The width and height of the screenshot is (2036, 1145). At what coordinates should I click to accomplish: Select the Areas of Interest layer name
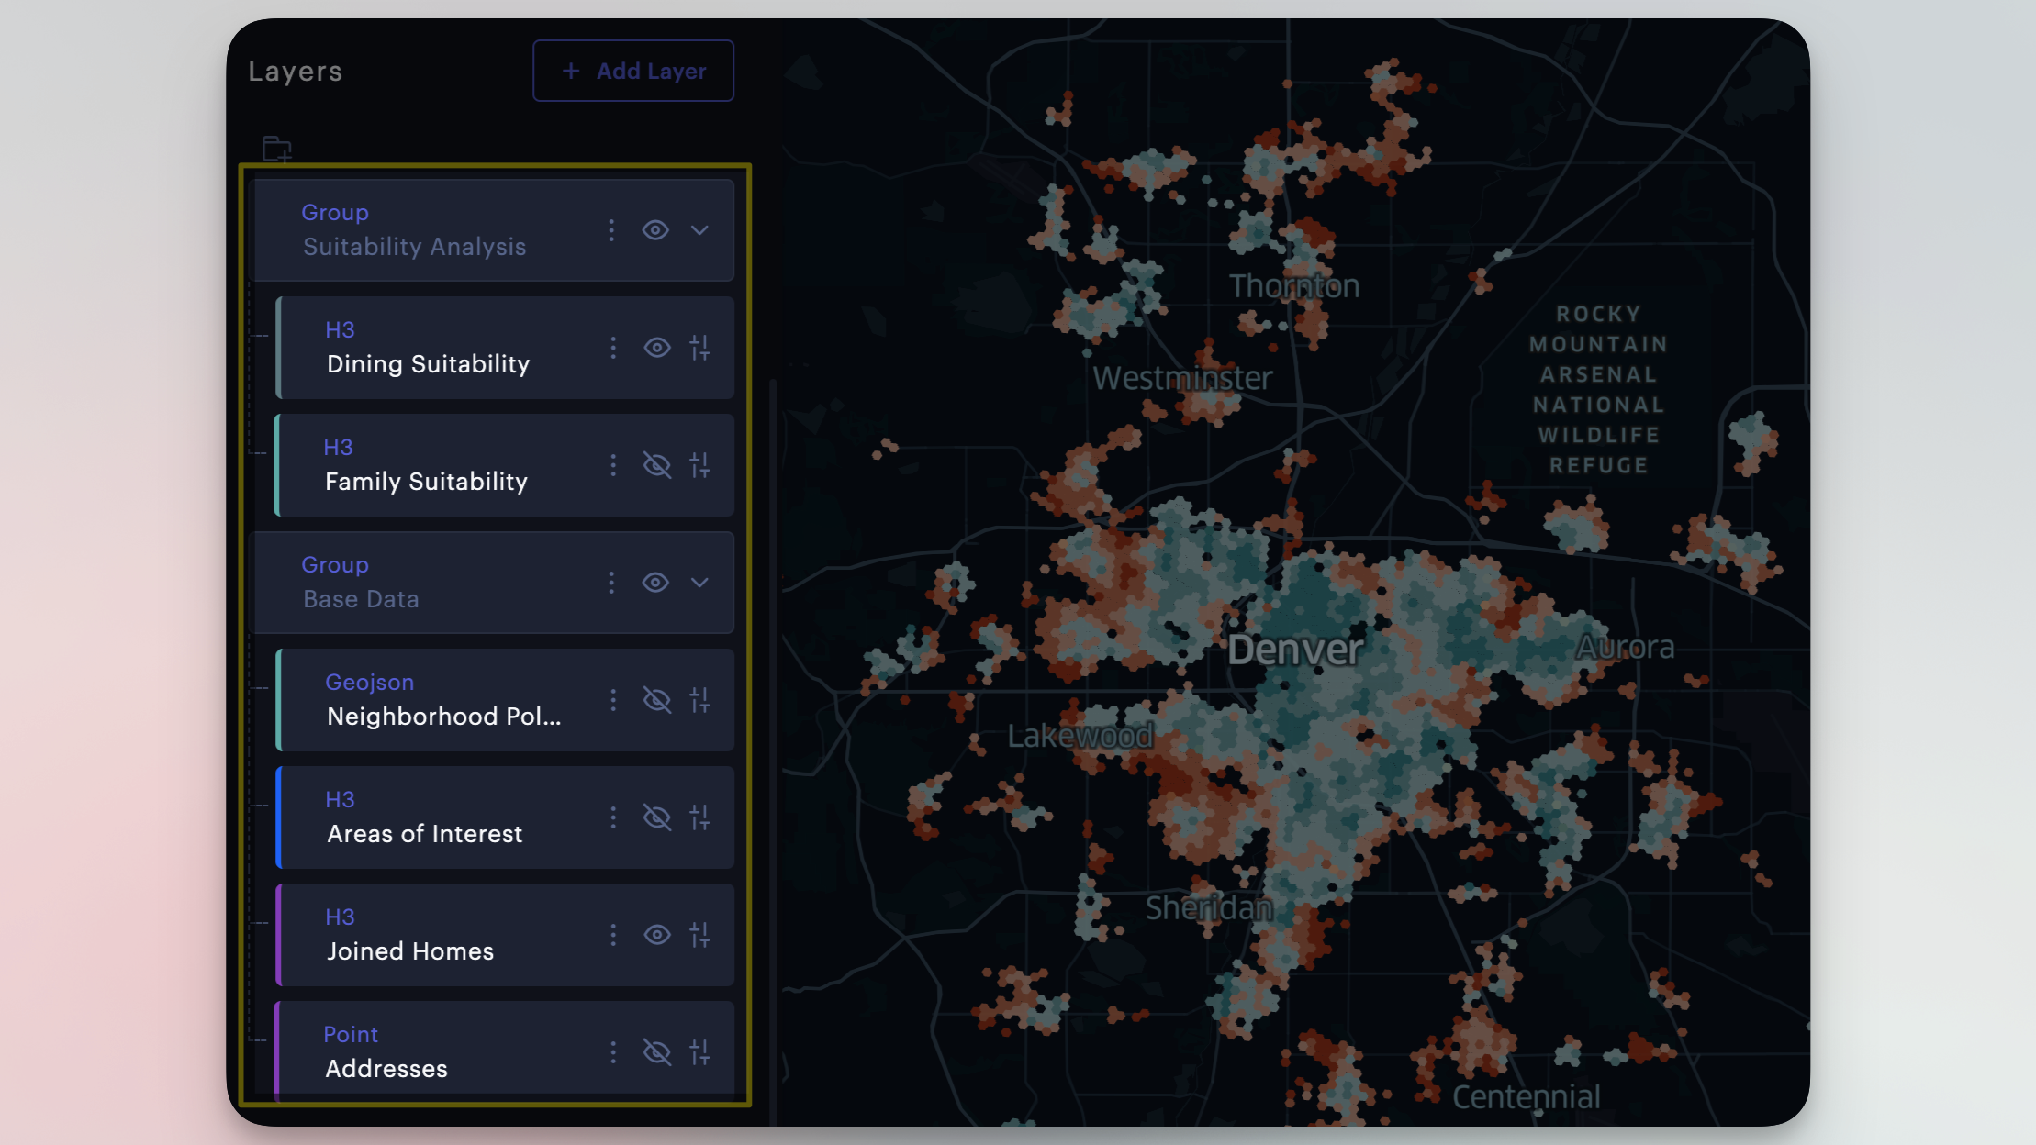coord(424,834)
